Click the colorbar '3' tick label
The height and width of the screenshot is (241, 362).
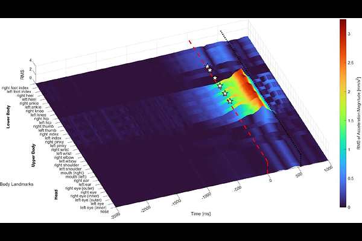[x=349, y=34]
